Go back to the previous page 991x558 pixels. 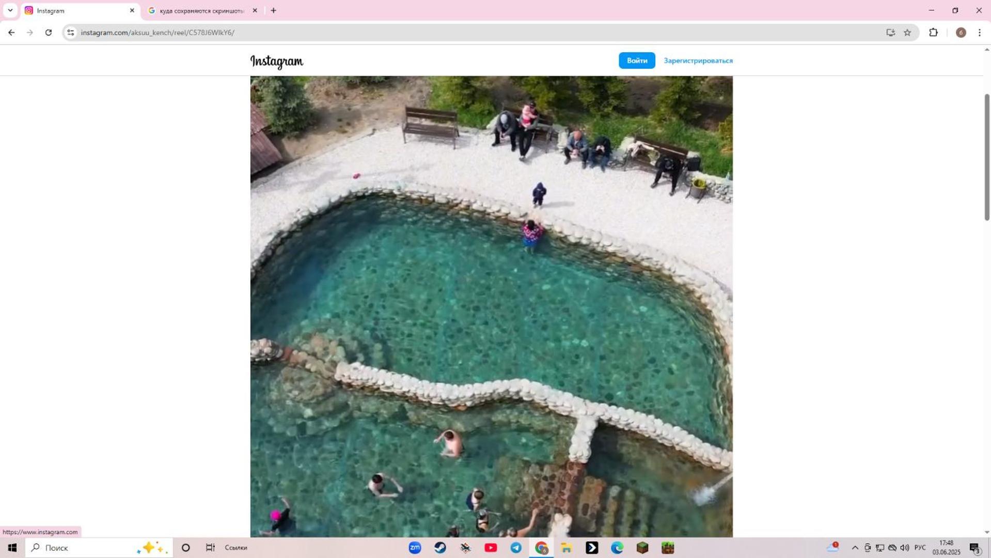11,33
